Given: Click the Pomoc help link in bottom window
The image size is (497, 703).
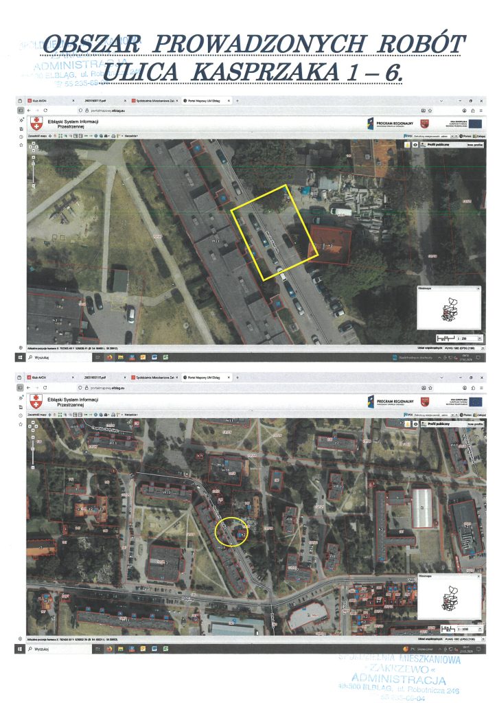Looking at the screenshot, I should point(465,415).
